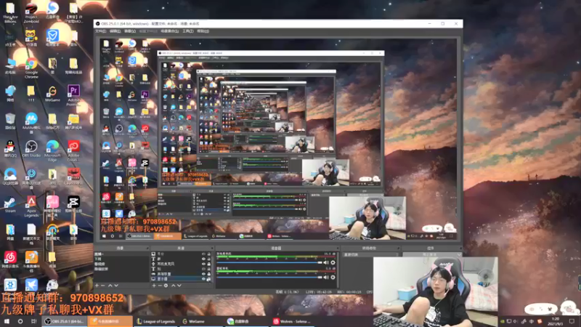Open They Are Billions folder on desktop
This screenshot has height=327, width=581.
tap(10, 12)
